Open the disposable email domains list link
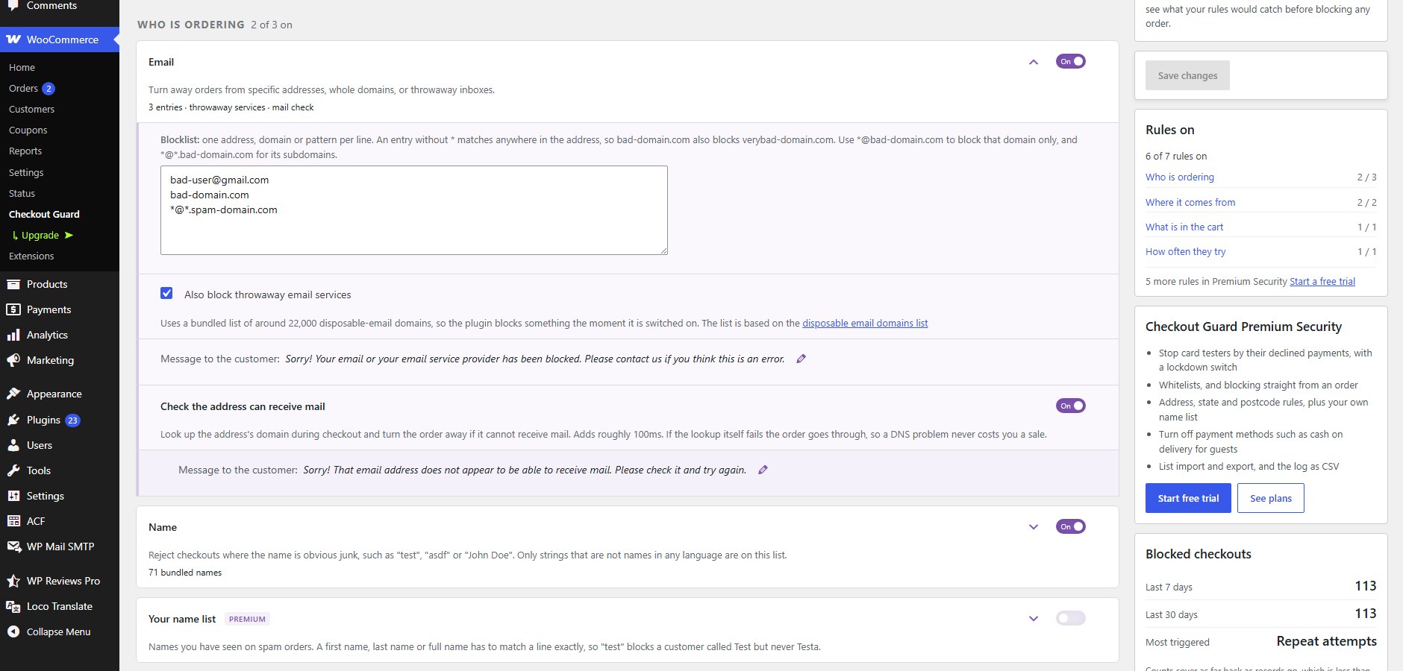Screen dimensions: 1403x671 coord(865,323)
